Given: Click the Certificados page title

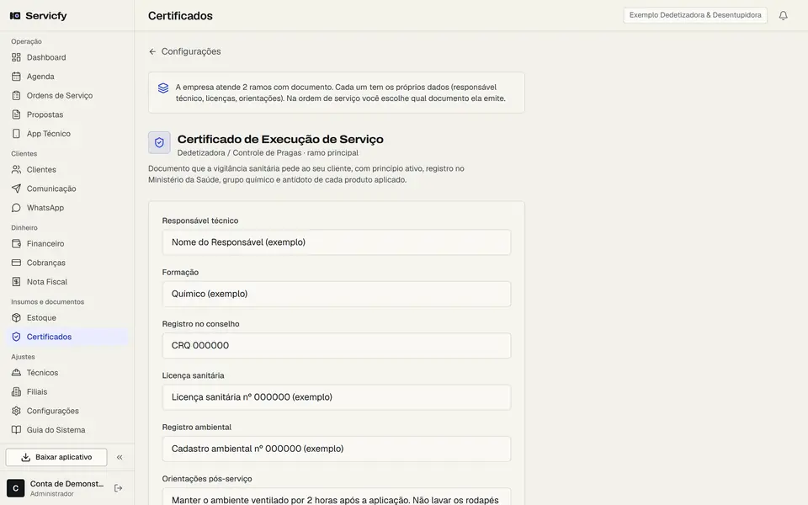Looking at the screenshot, I should tap(180, 15).
